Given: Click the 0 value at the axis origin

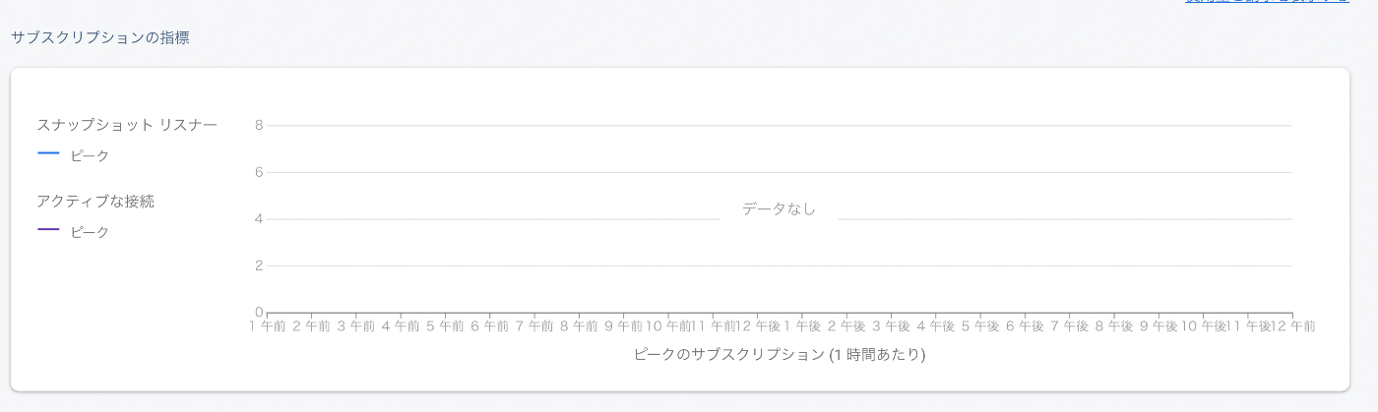Looking at the screenshot, I should point(259,312).
